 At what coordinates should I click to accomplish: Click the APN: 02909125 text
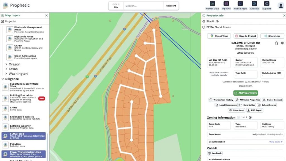pos(246,53)
